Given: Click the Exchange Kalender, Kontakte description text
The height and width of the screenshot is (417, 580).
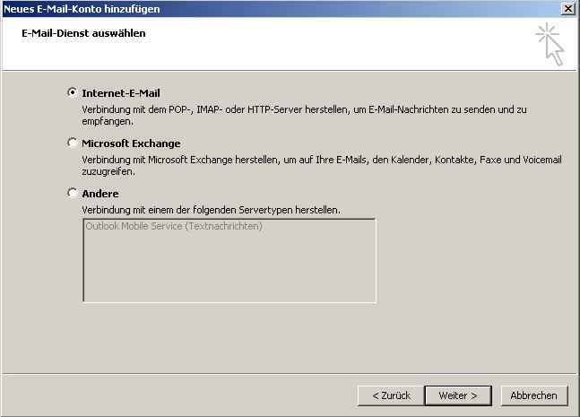Looking at the screenshot, I should (322, 165).
